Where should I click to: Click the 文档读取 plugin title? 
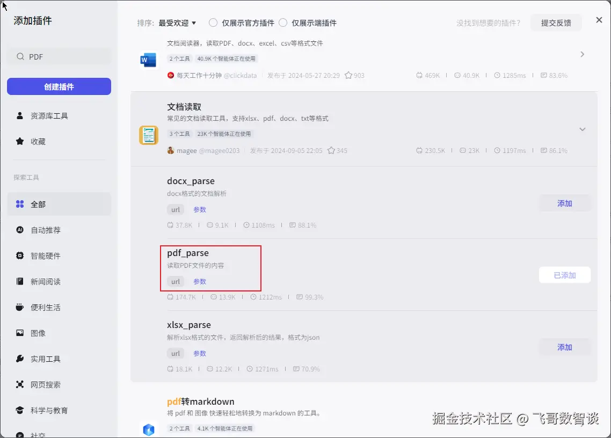pyautogui.click(x=184, y=107)
